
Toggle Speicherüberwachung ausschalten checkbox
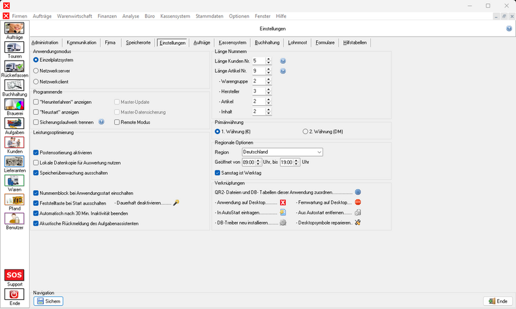tap(36, 173)
